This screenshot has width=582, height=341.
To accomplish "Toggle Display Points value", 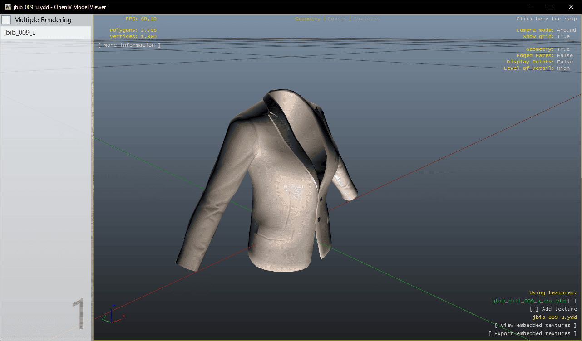I will pos(565,62).
